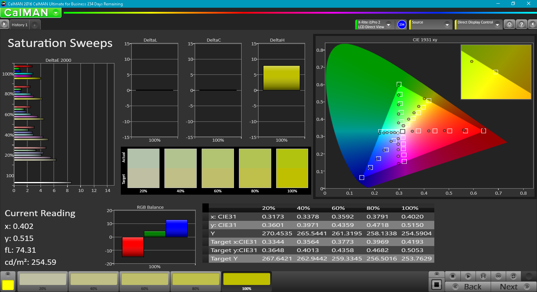The width and height of the screenshot is (537, 292).
Task: Stop the current measurement
Action: pyautogui.click(x=452, y=276)
